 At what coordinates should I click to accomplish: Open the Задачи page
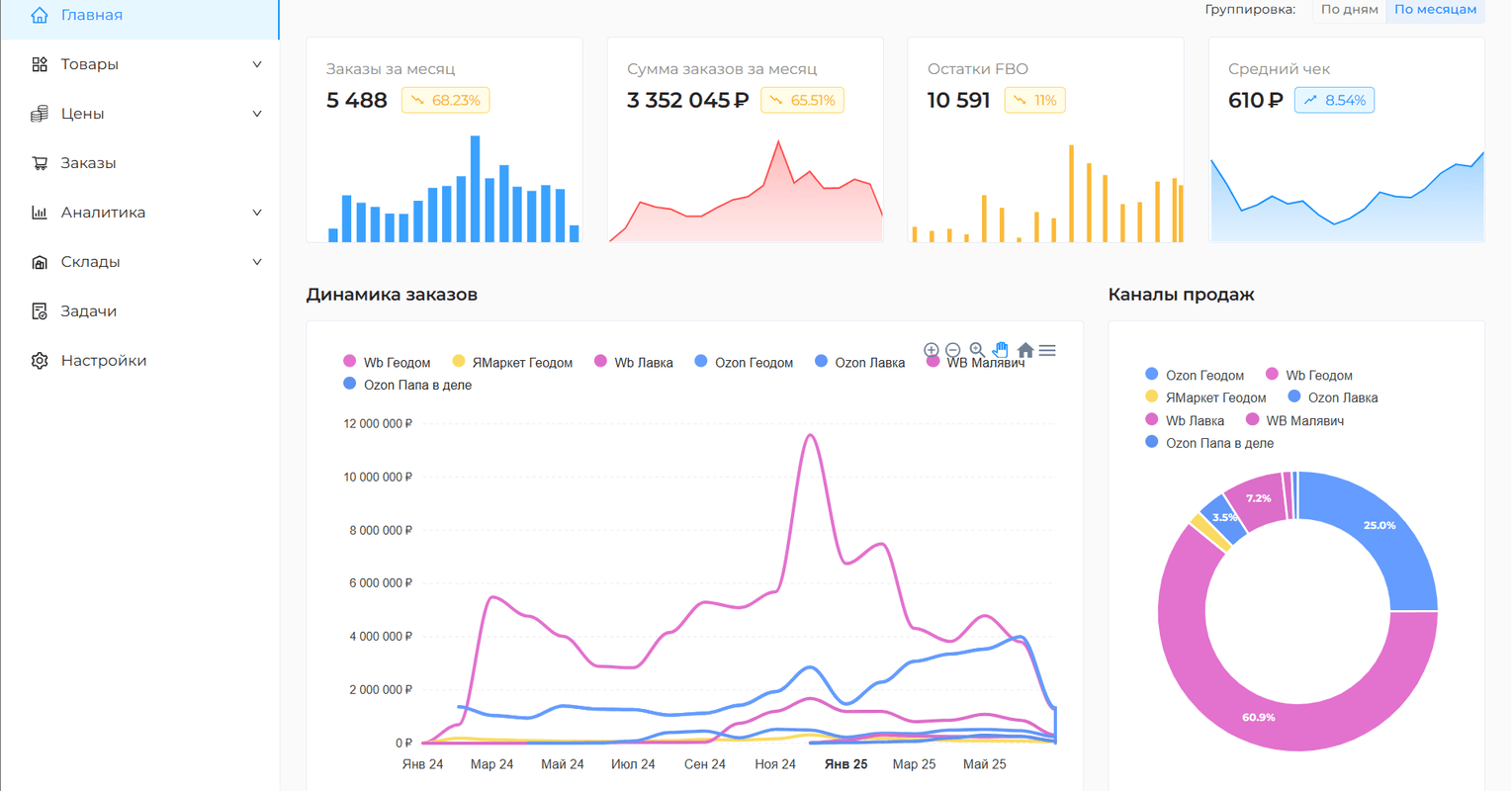[x=88, y=311]
